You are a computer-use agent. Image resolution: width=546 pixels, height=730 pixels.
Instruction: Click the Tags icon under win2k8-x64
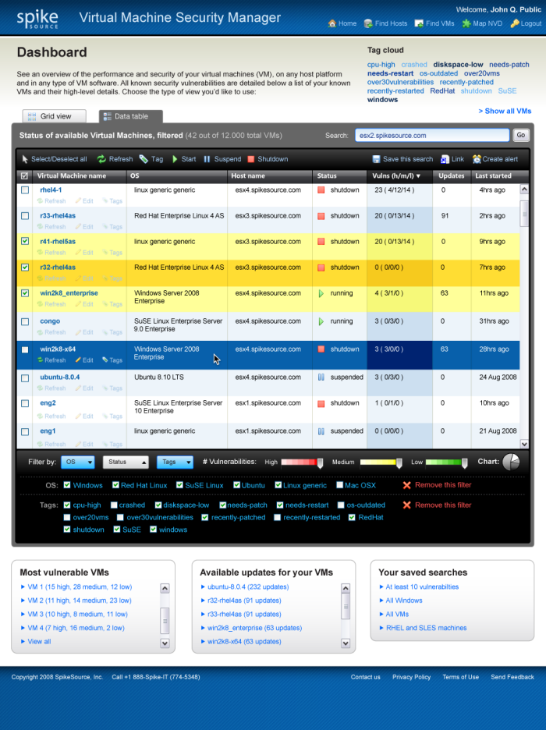point(105,360)
